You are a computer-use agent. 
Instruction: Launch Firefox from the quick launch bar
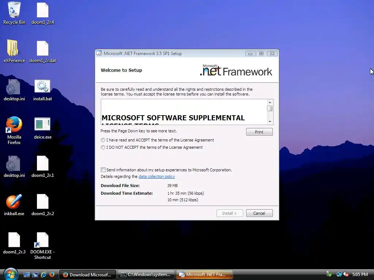click(52, 275)
